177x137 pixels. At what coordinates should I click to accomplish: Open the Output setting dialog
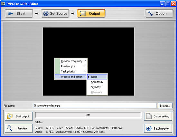coord(158,116)
